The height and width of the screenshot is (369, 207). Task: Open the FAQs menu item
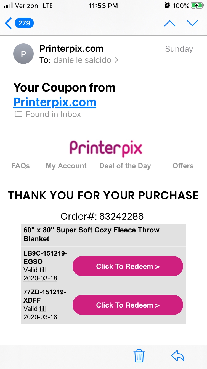pyautogui.click(x=20, y=166)
